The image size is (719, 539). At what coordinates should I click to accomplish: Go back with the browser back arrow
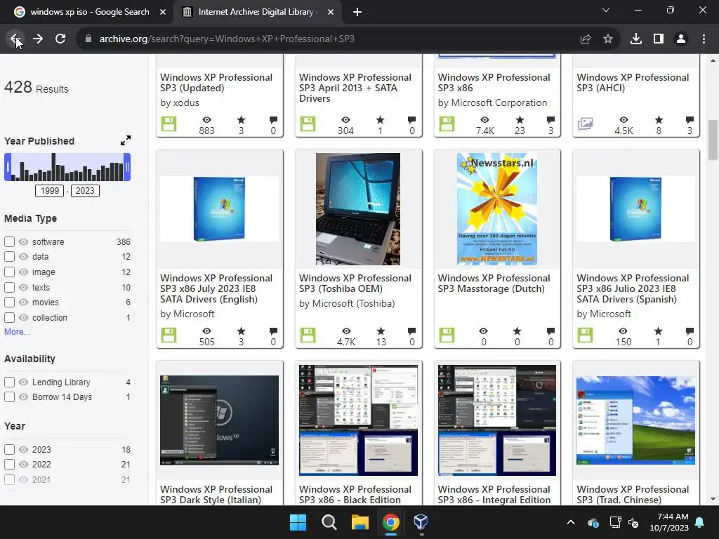pos(15,39)
